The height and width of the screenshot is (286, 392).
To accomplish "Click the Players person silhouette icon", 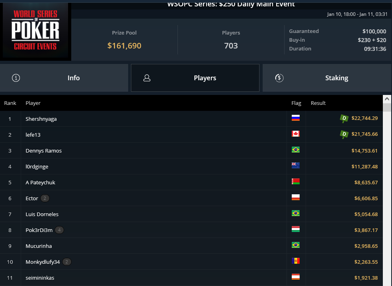I will [x=147, y=78].
